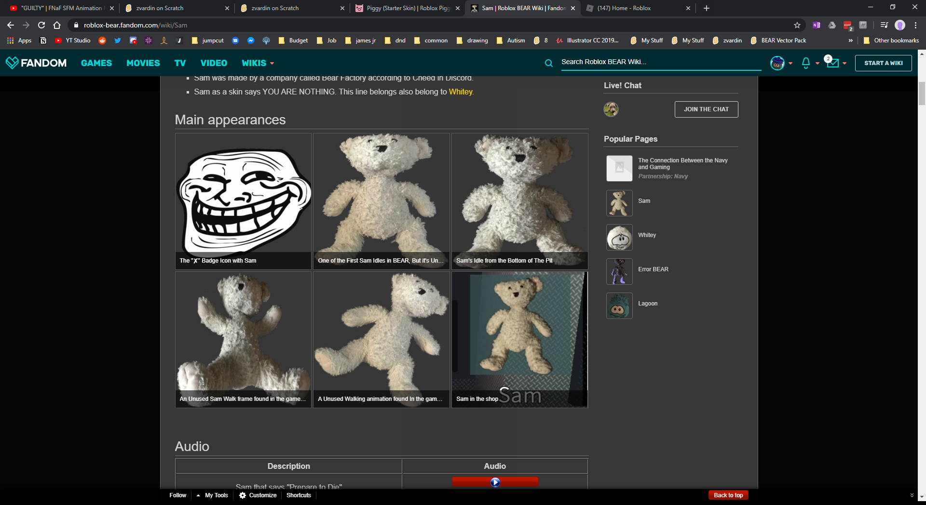This screenshot has width=926, height=505.
Task: Open the media control icon
Action: [x=884, y=25]
